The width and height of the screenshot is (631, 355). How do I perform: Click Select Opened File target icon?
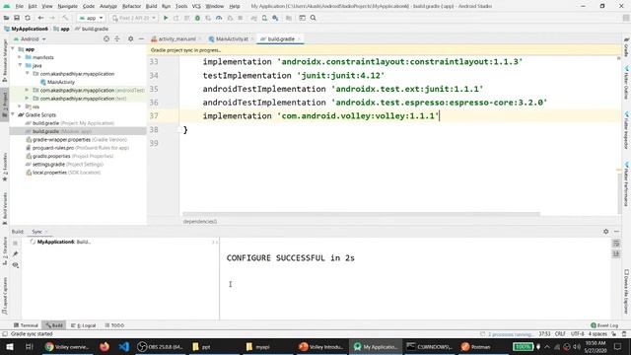tap(106, 39)
